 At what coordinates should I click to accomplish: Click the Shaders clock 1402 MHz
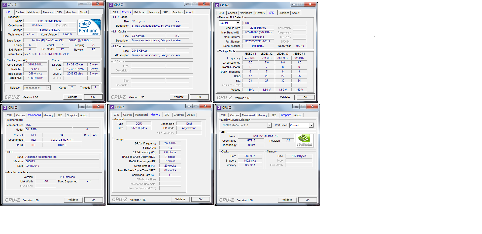coord(250,161)
